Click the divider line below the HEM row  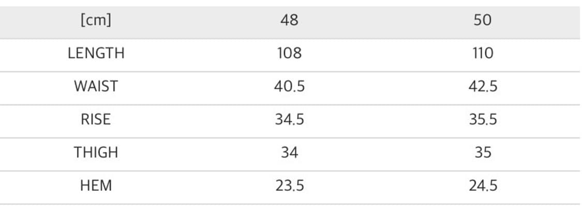[290, 204]
